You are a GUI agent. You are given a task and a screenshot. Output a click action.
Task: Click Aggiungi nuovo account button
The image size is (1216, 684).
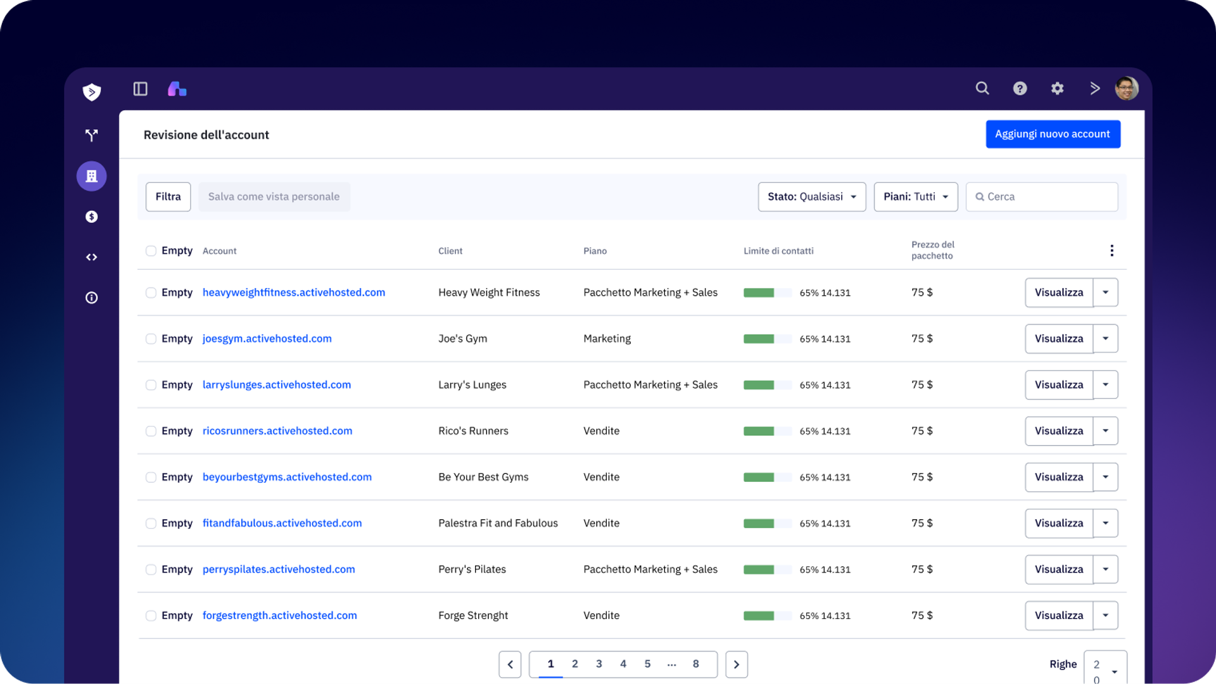pyautogui.click(x=1053, y=134)
